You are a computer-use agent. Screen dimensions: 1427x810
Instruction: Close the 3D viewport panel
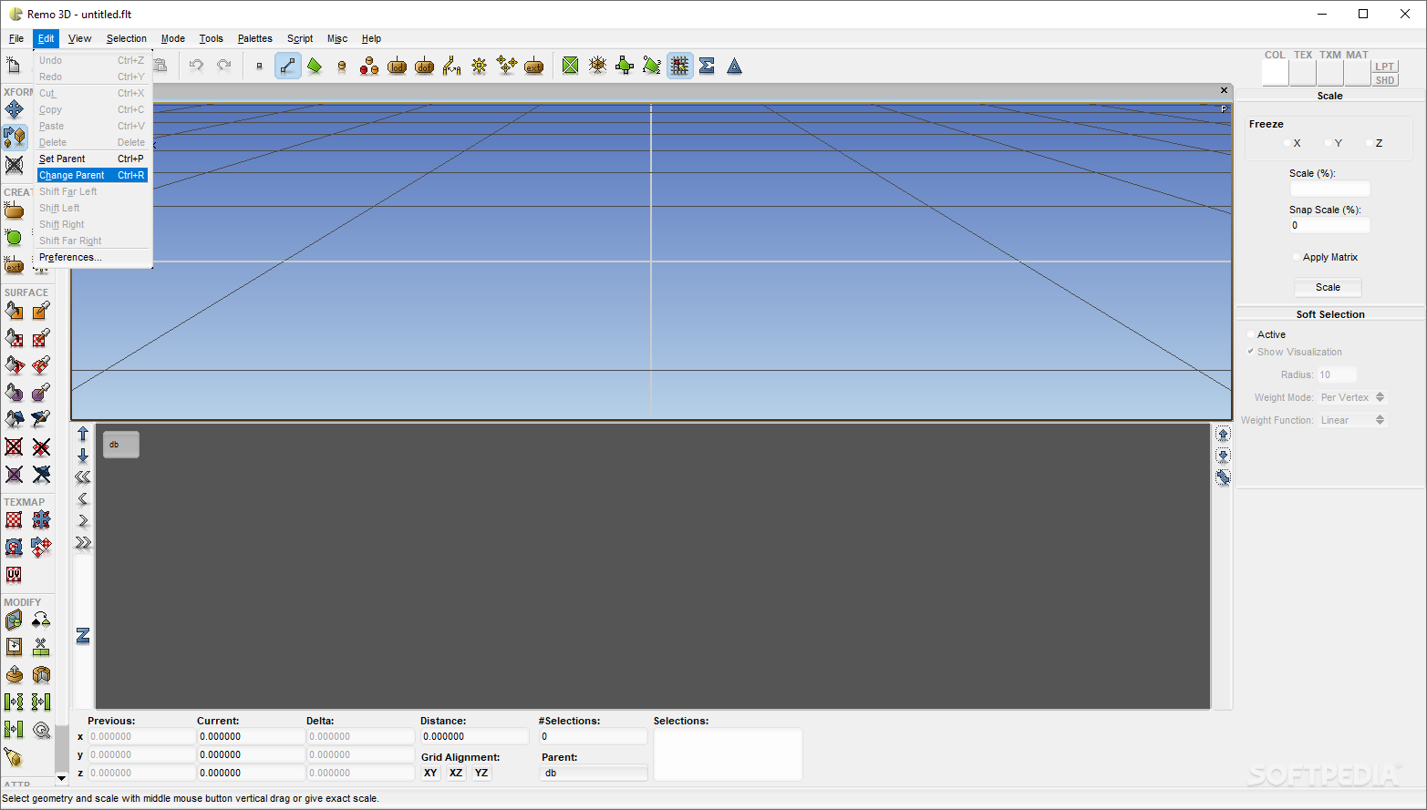point(1224,90)
